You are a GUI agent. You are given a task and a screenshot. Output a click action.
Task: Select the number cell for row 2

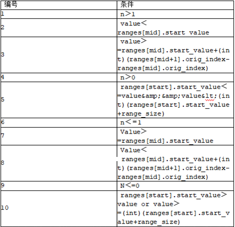point(58,28)
